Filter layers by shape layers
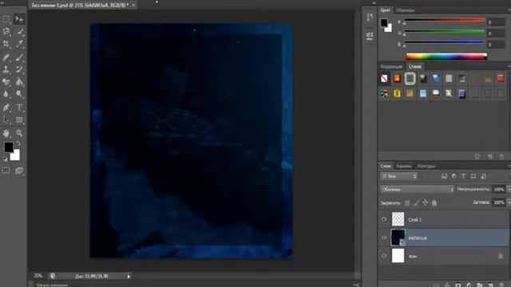The image size is (511, 287). pos(473,176)
